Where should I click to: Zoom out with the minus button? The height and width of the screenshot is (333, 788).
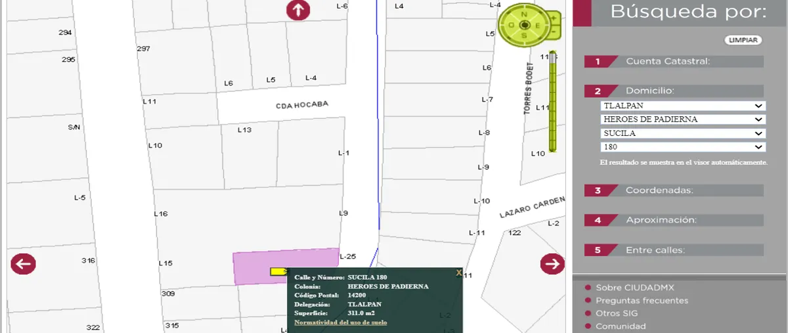[x=554, y=32]
